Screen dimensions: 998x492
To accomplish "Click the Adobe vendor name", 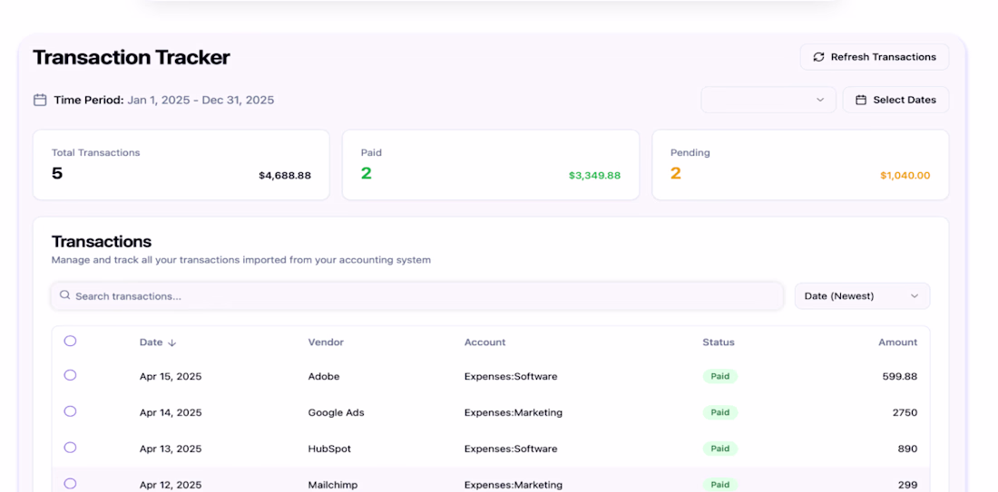I will pyautogui.click(x=324, y=376).
